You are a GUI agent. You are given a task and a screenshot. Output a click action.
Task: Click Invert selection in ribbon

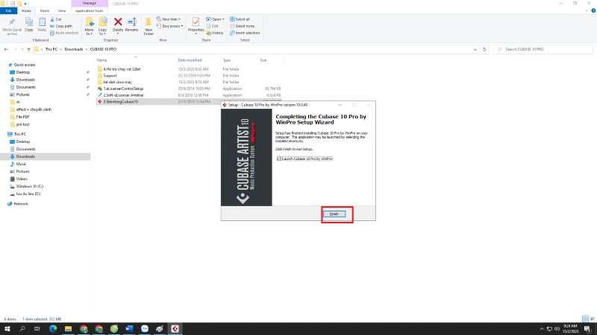coord(245,33)
